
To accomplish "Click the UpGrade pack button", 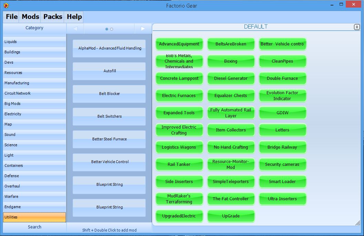I will tap(231, 216).
